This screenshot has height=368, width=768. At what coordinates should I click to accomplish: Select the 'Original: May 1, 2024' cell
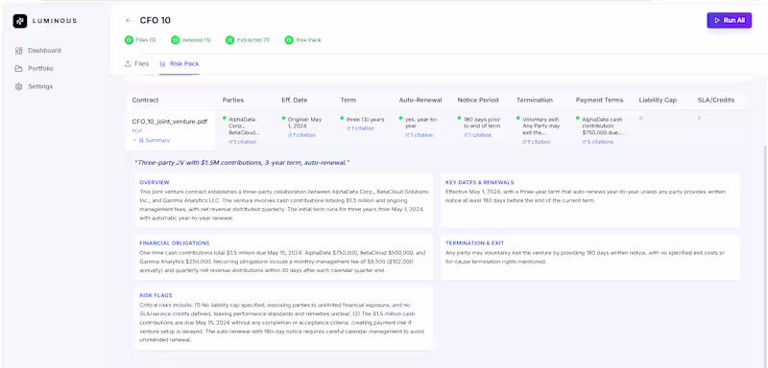click(x=303, y=123)
